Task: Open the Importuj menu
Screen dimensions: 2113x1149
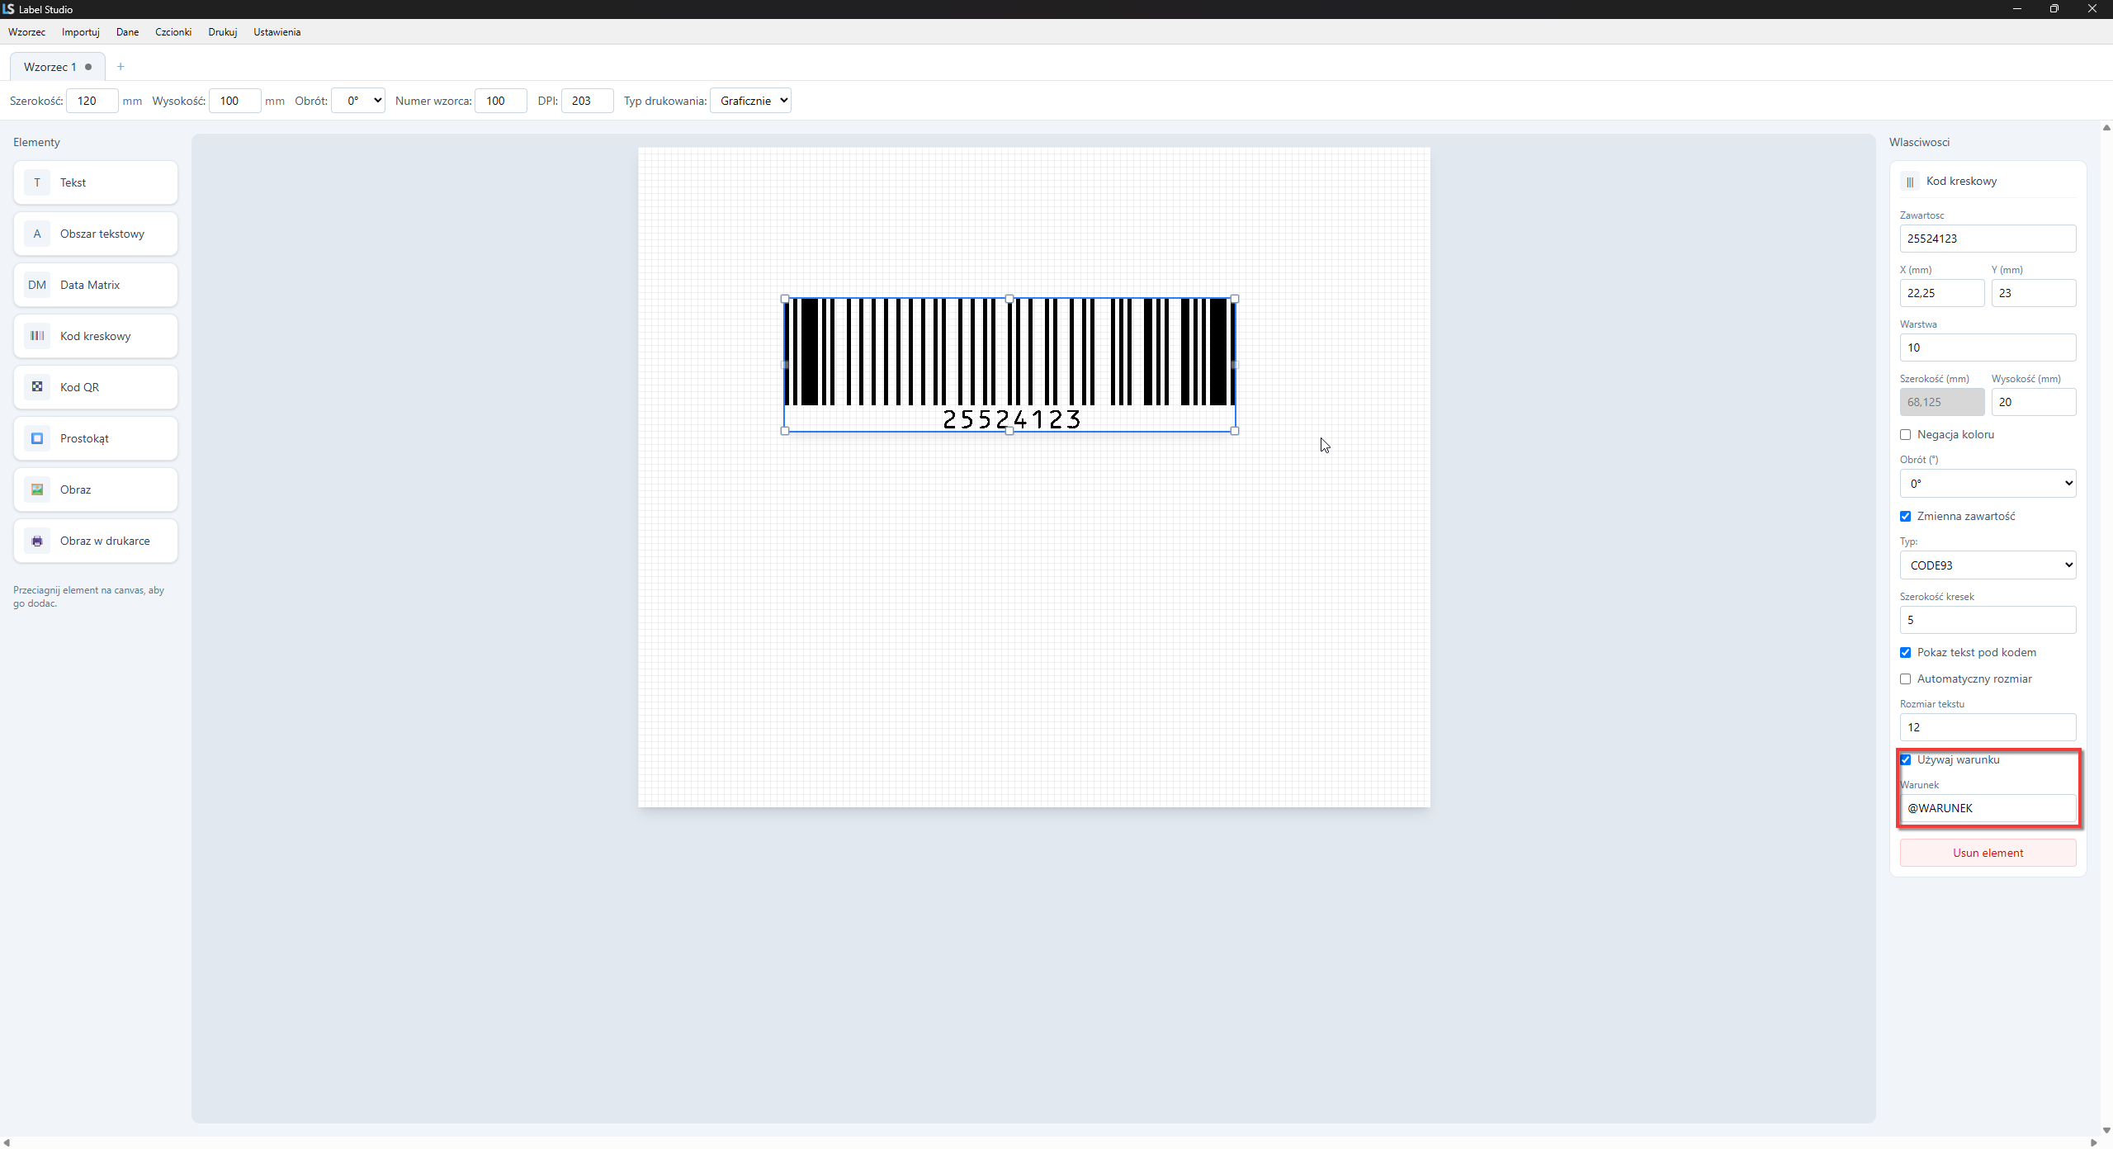Action: pos(81,32)
